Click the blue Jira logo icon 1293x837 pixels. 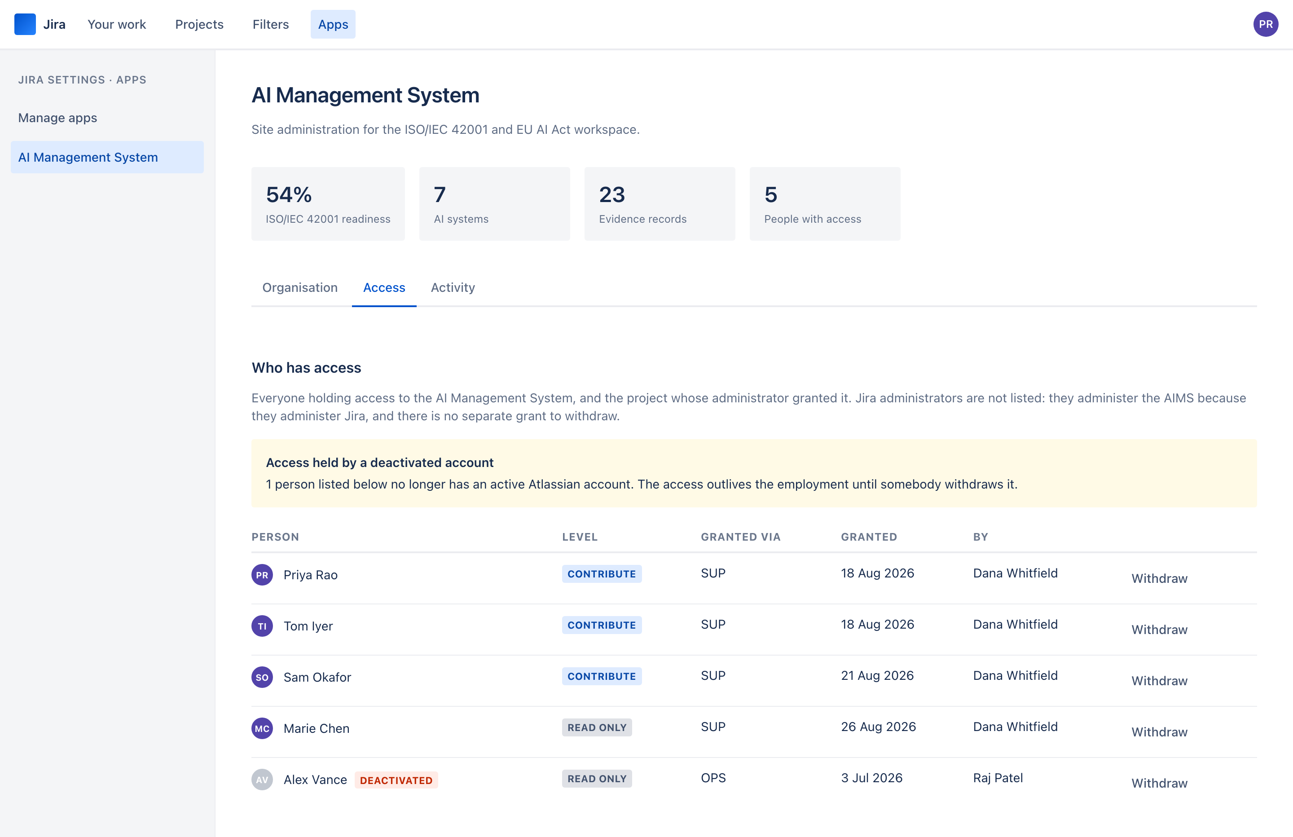point(25,24)
